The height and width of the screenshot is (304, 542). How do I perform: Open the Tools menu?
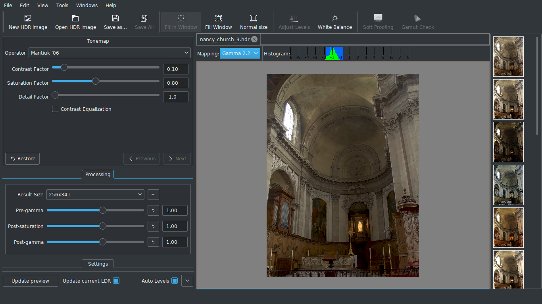(x=62, y=5)
